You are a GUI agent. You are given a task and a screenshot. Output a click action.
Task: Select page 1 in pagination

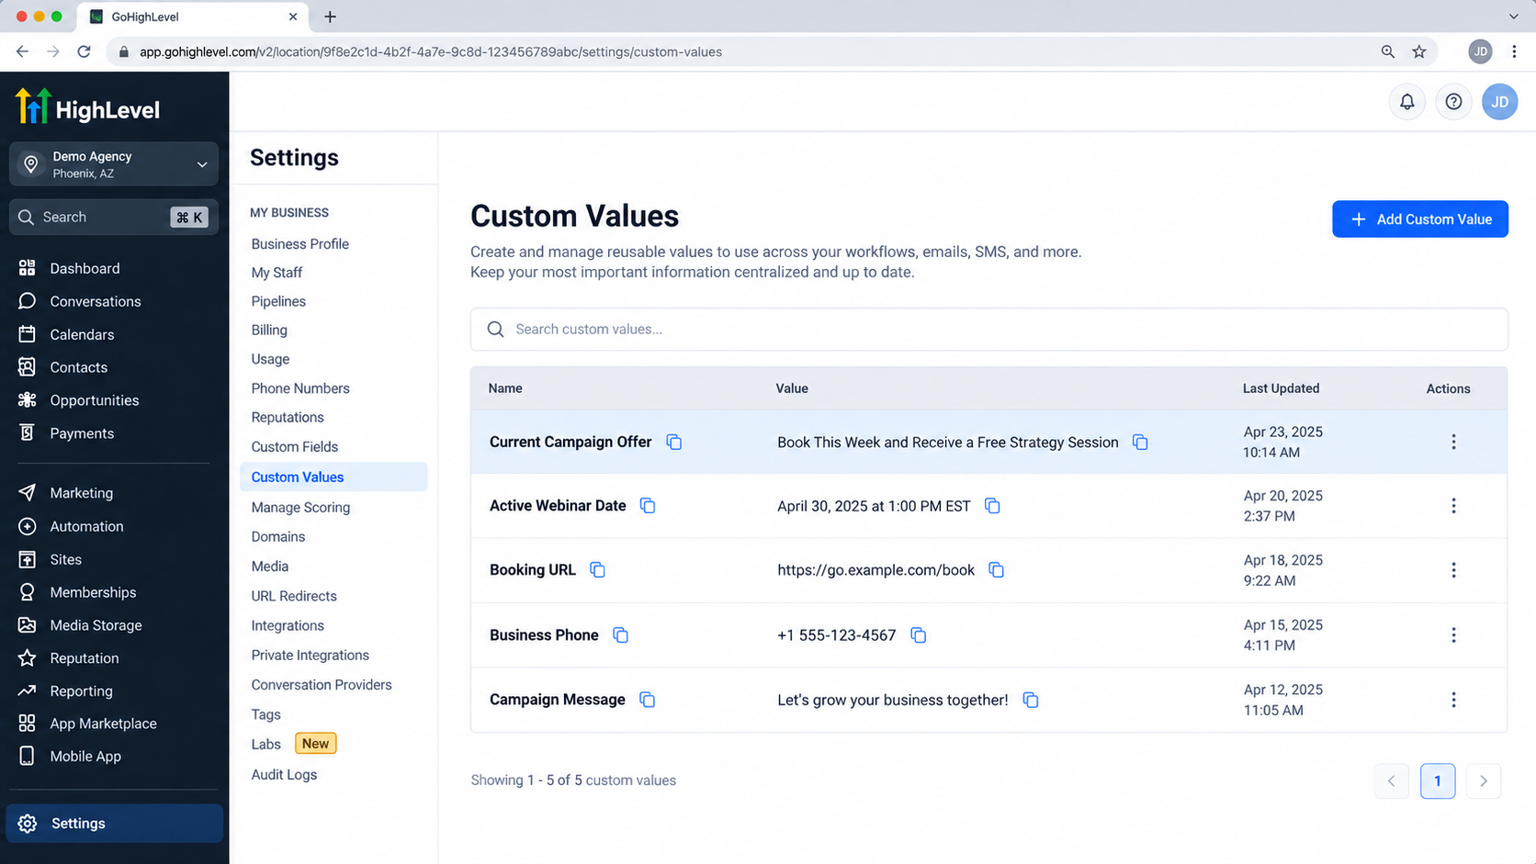1438,781
